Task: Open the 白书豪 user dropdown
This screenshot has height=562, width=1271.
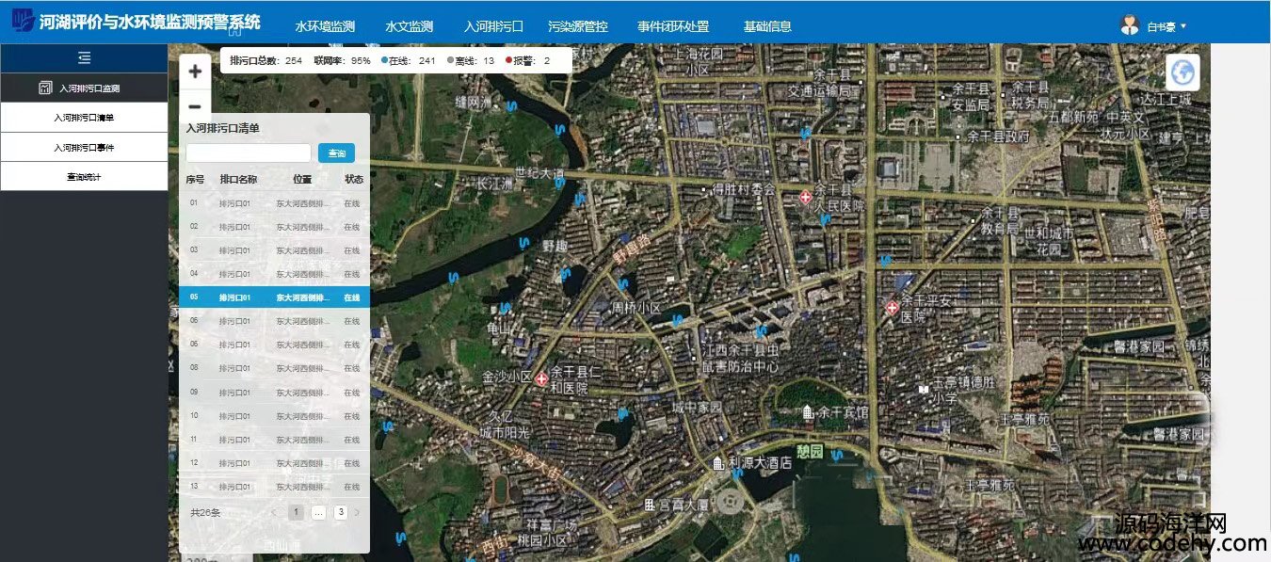Action: 1166,26
